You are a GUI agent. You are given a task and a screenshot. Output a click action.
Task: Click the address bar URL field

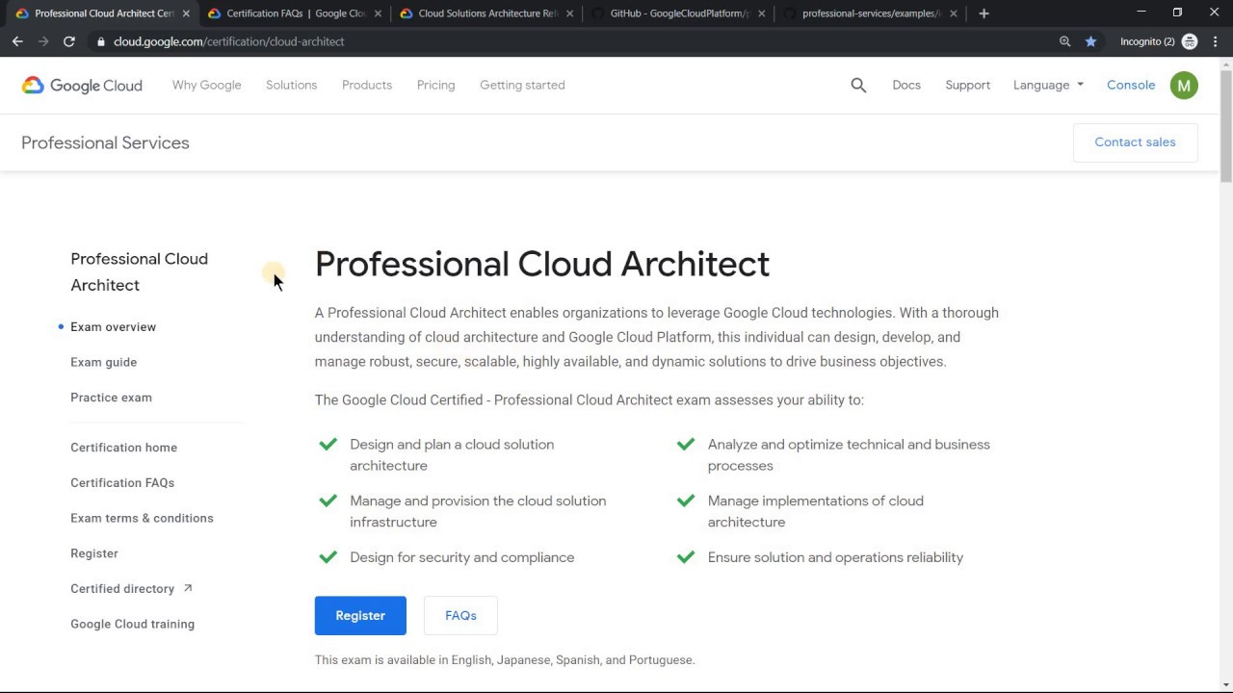click(578, 41)
